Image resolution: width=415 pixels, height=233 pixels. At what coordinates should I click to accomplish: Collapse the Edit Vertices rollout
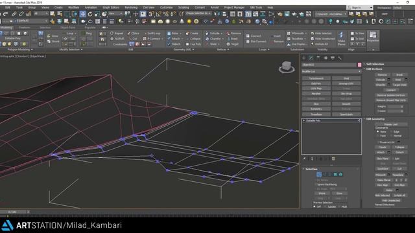coord(374,69)
